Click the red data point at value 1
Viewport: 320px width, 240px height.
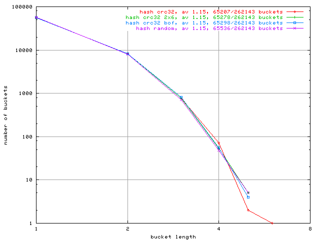point(272,223)
